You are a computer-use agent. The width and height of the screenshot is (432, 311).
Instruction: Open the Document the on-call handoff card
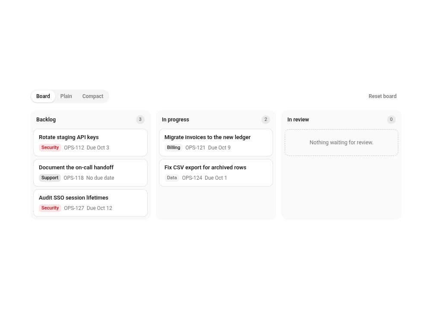tap(90, 173)
